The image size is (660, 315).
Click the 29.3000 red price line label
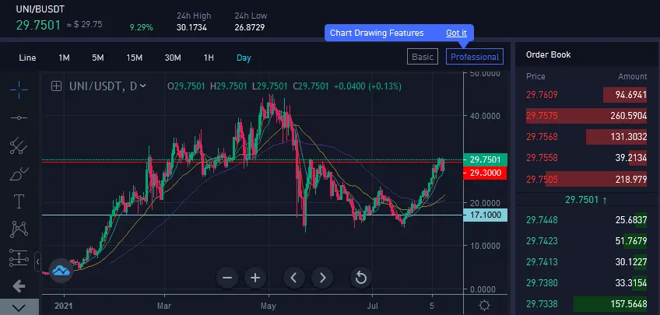[x=484, y=173]
